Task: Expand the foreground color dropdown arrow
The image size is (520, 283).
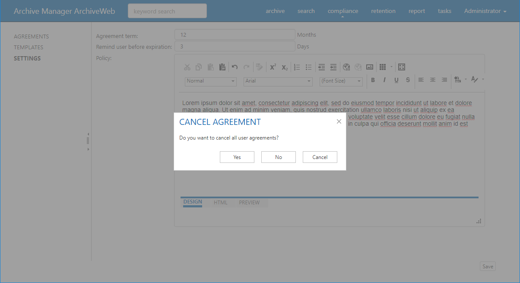Action: pos(483,79)
